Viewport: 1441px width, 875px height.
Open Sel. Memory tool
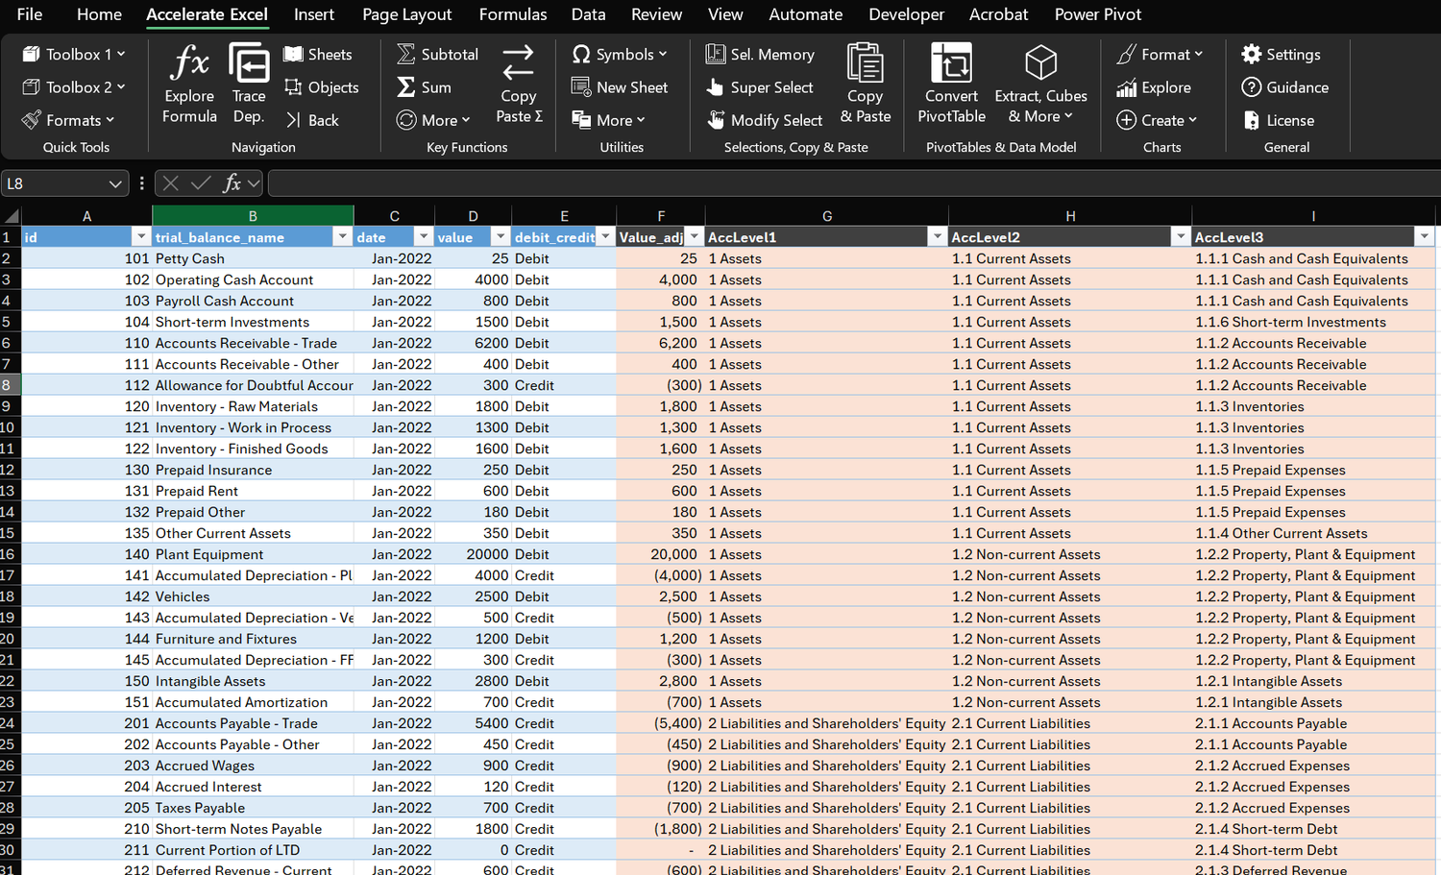(x=760, y=54)
